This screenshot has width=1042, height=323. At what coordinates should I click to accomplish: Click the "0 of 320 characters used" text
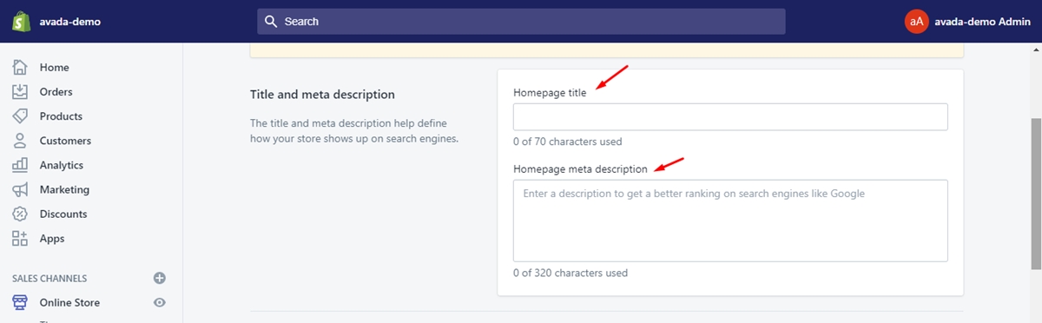tap(570, 273)
